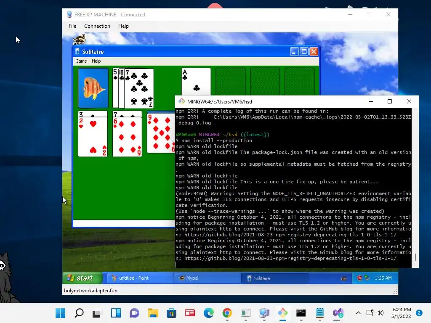Launch Microsoft Edge from the taskbar

point(209,313)
